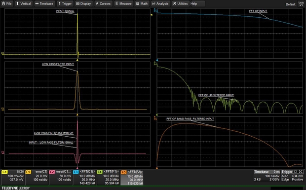Click the Undo button
This screenshot has height=190, width=306.
301,4
